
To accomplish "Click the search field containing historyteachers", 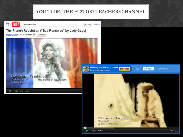I will click(53, 25).
